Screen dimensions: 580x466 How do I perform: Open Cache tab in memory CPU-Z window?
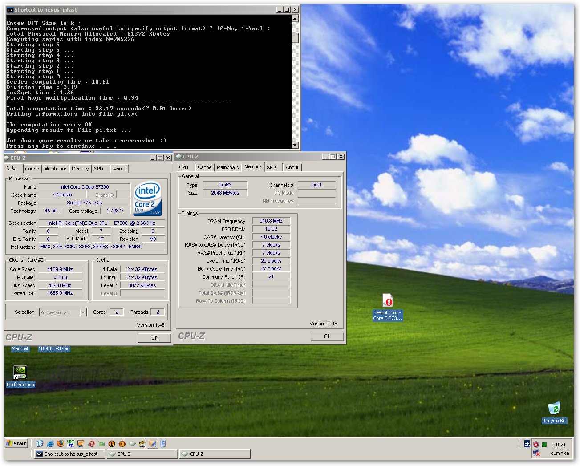pyautogui.click(x=205, y=167)
